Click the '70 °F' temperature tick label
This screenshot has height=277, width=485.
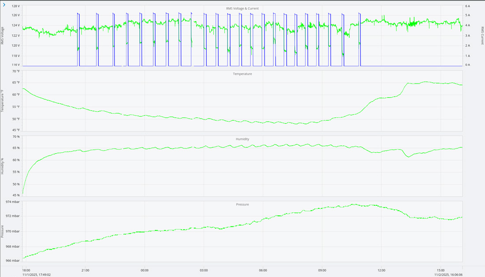(x=16, y=71)
